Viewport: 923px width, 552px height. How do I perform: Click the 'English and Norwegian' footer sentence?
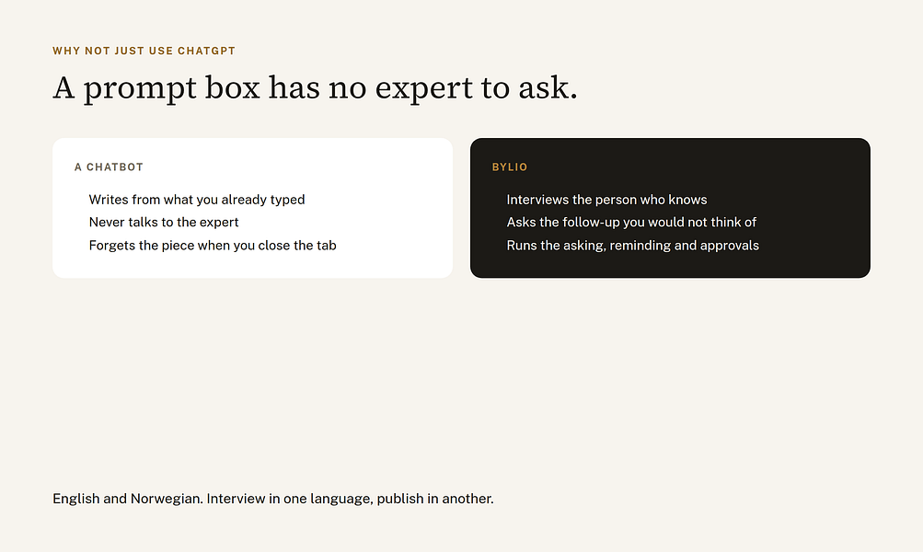point(273,499)
